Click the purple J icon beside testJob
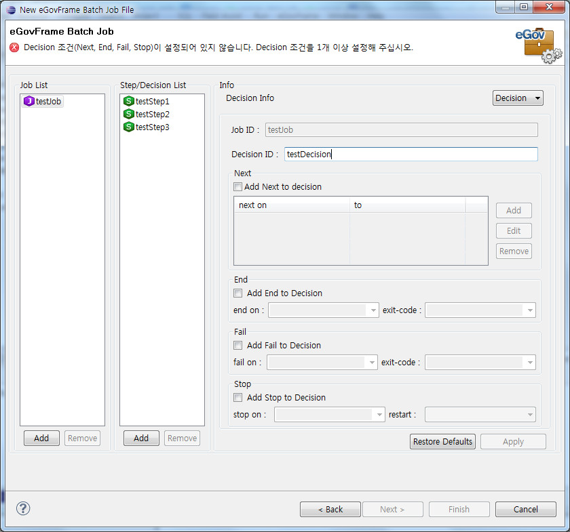 coord(28,101)
